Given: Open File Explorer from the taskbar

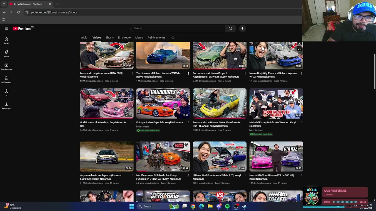Looking at the screenshot, I should [x=210, y=206].
